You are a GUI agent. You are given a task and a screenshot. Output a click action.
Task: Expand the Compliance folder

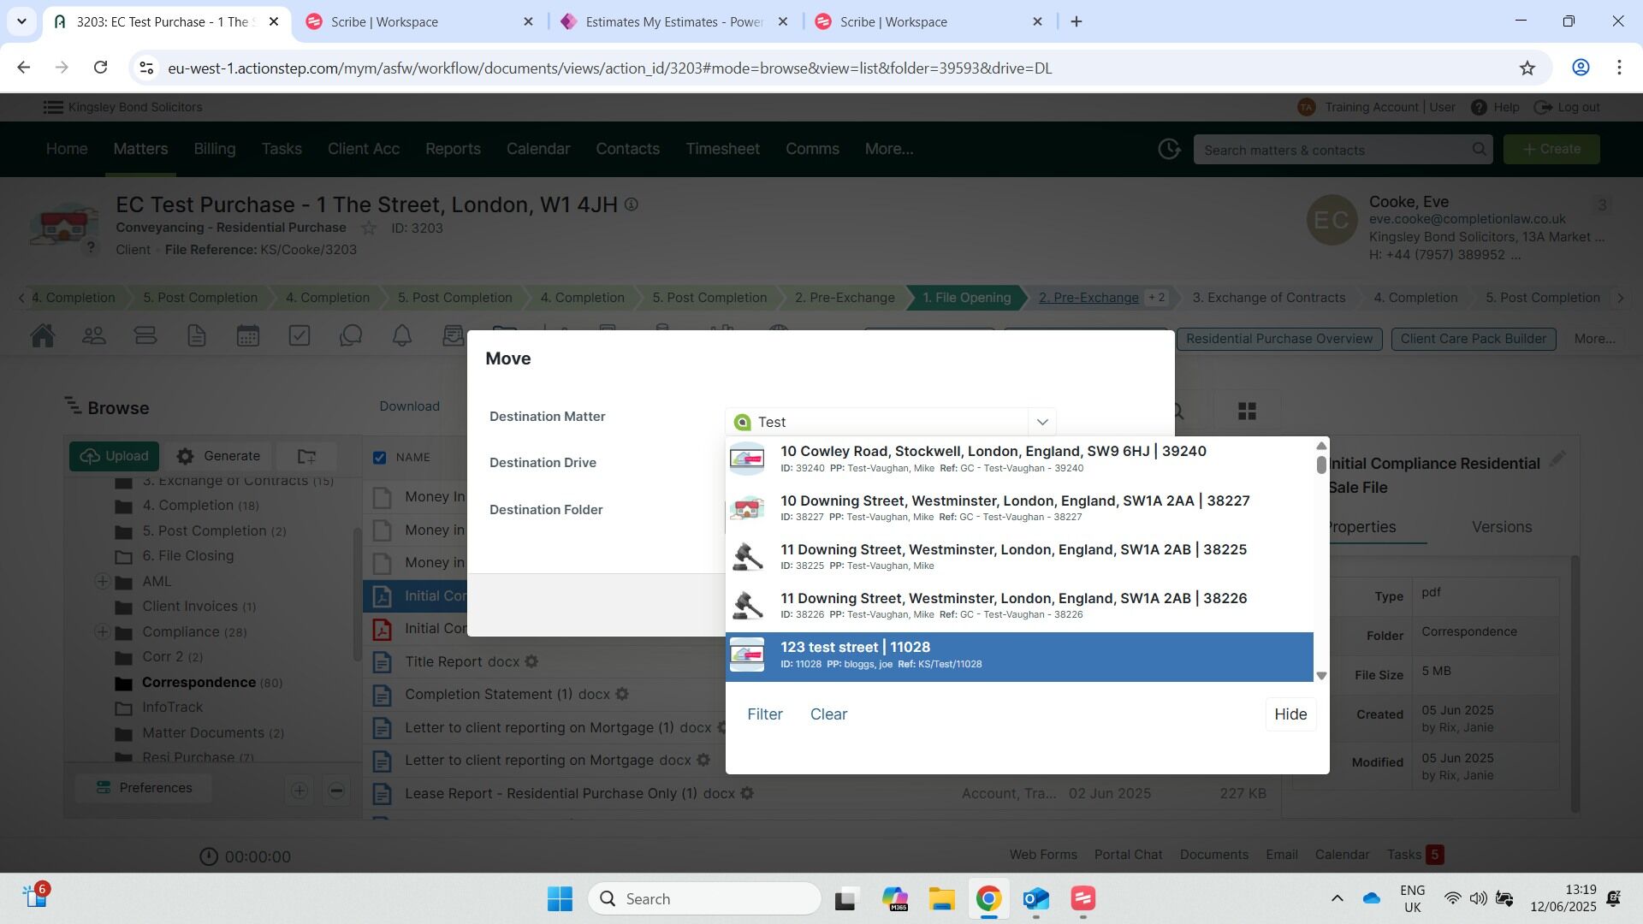click(x=102, y=632)
